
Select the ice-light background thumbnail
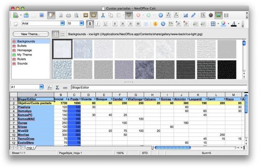(62, 49)
